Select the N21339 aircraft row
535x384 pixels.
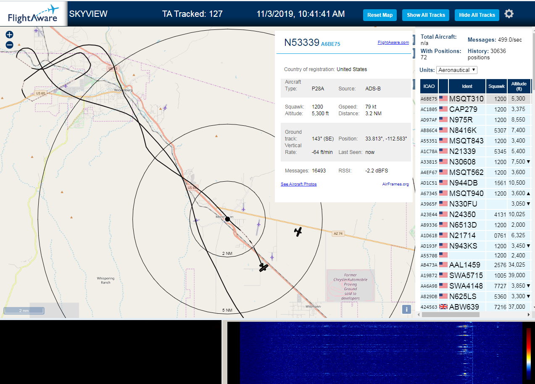[x=476, y=151]
